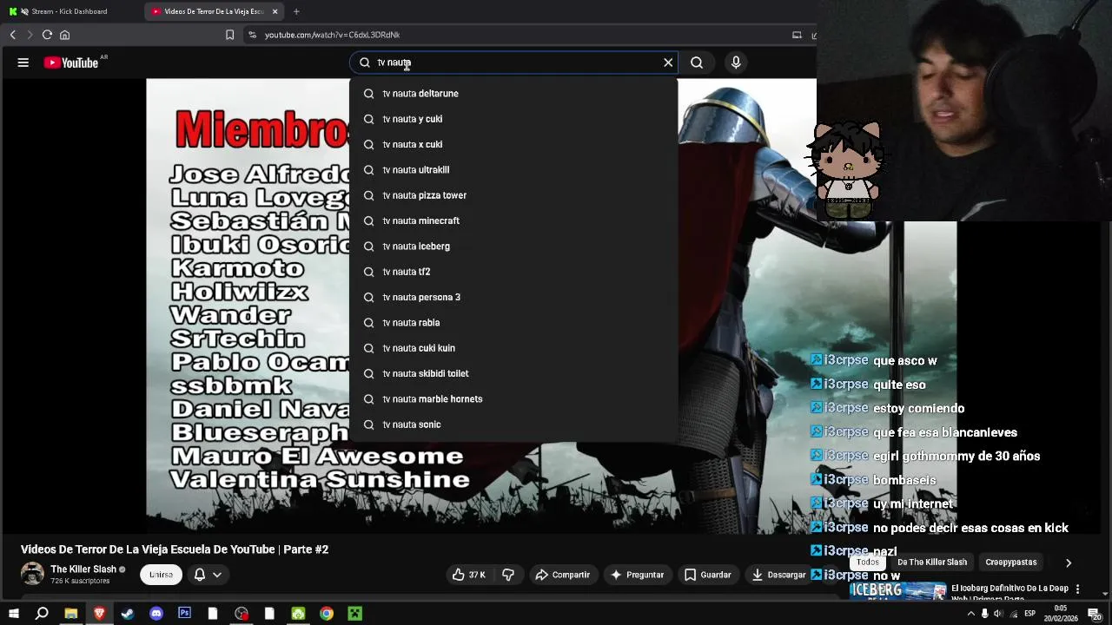Open the volume control in system tray
This screenshot has height=625, width=1112.
(x=998, y=614)
